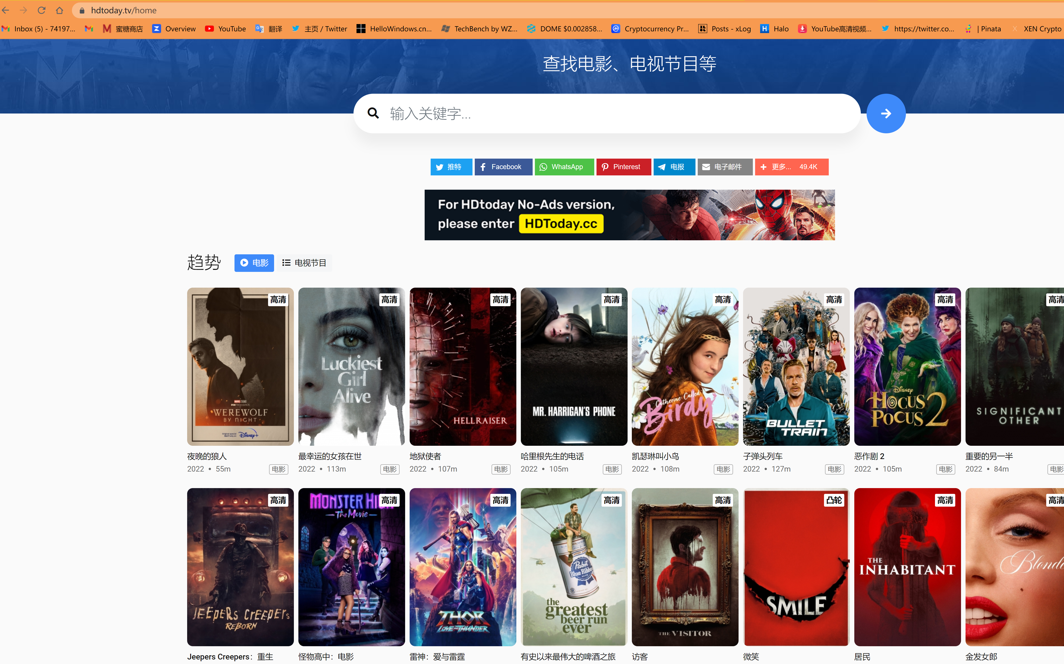Click the blue arrow search submit button
The image size is (1064, 664).
tap(886, 113)
